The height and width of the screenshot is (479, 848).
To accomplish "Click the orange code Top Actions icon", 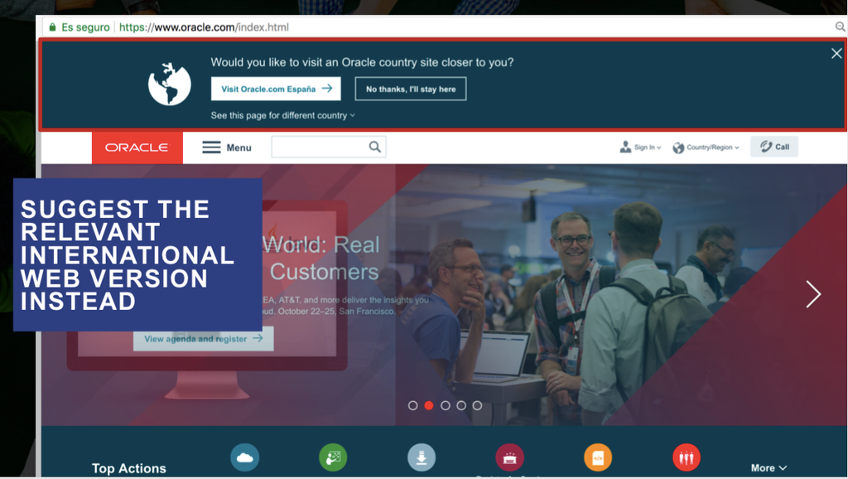I will 598,457.
